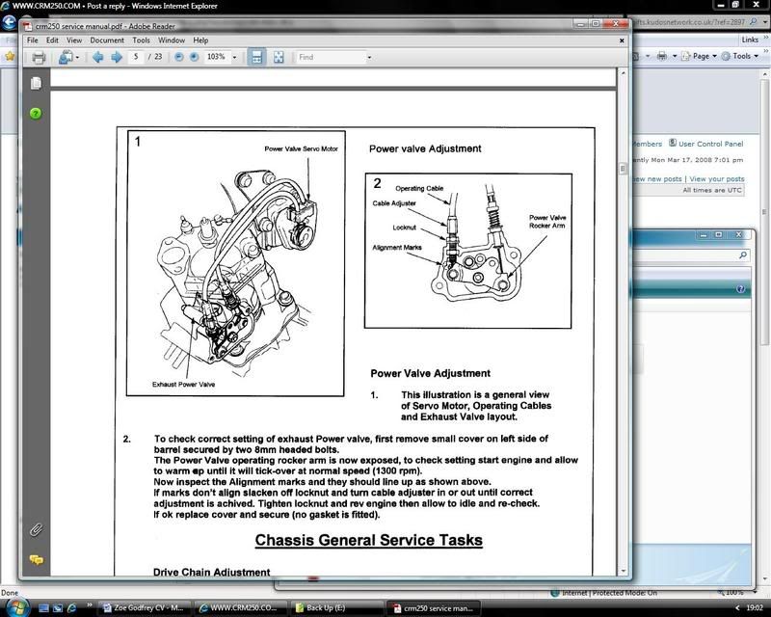771x617 pixels.
Task: Click Show Desktop in the quick launch
Action: click(x=43, y=608)
